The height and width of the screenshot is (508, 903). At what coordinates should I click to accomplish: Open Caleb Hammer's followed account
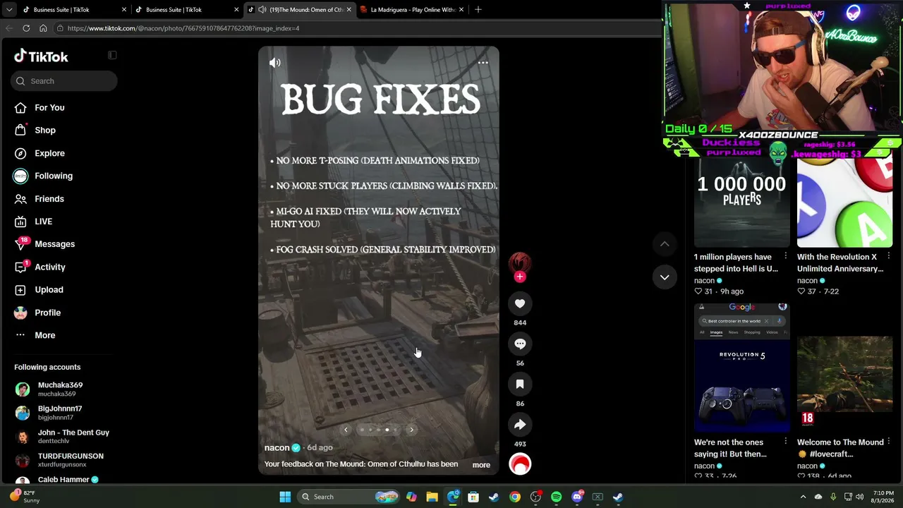pyautogui.click(x=56, y=479)
